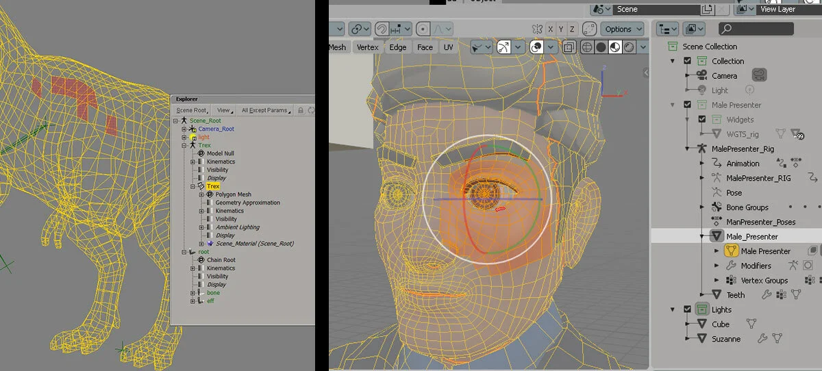The height and width of the screenshot is (371, 822).
Task: Toggle X-ray view icon
Action: click(x=569, y=47)
